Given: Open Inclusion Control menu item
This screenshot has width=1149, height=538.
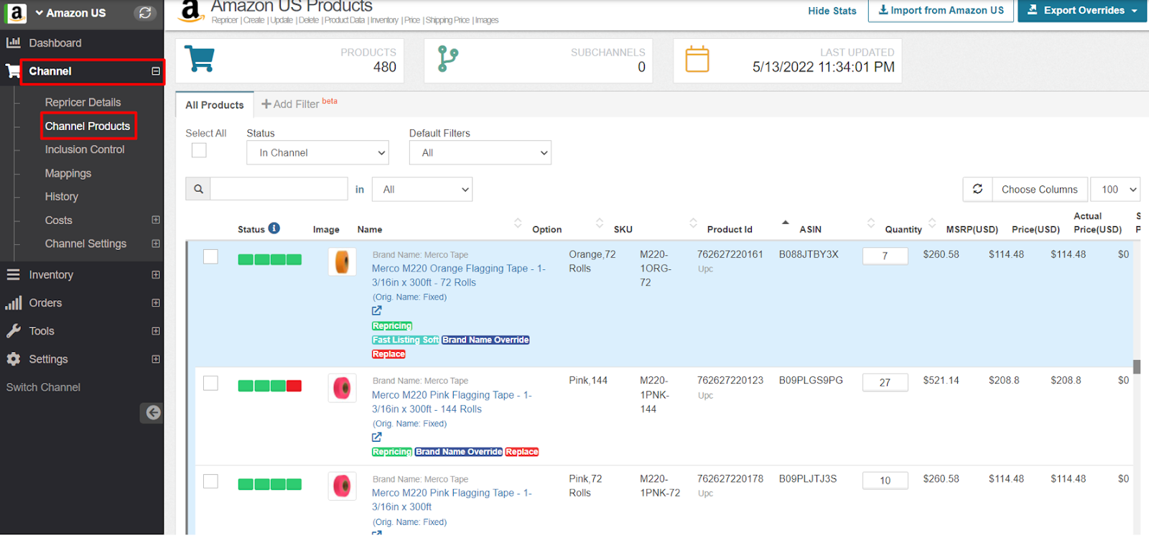Looking at the screenshot, I should coord(85,149).
